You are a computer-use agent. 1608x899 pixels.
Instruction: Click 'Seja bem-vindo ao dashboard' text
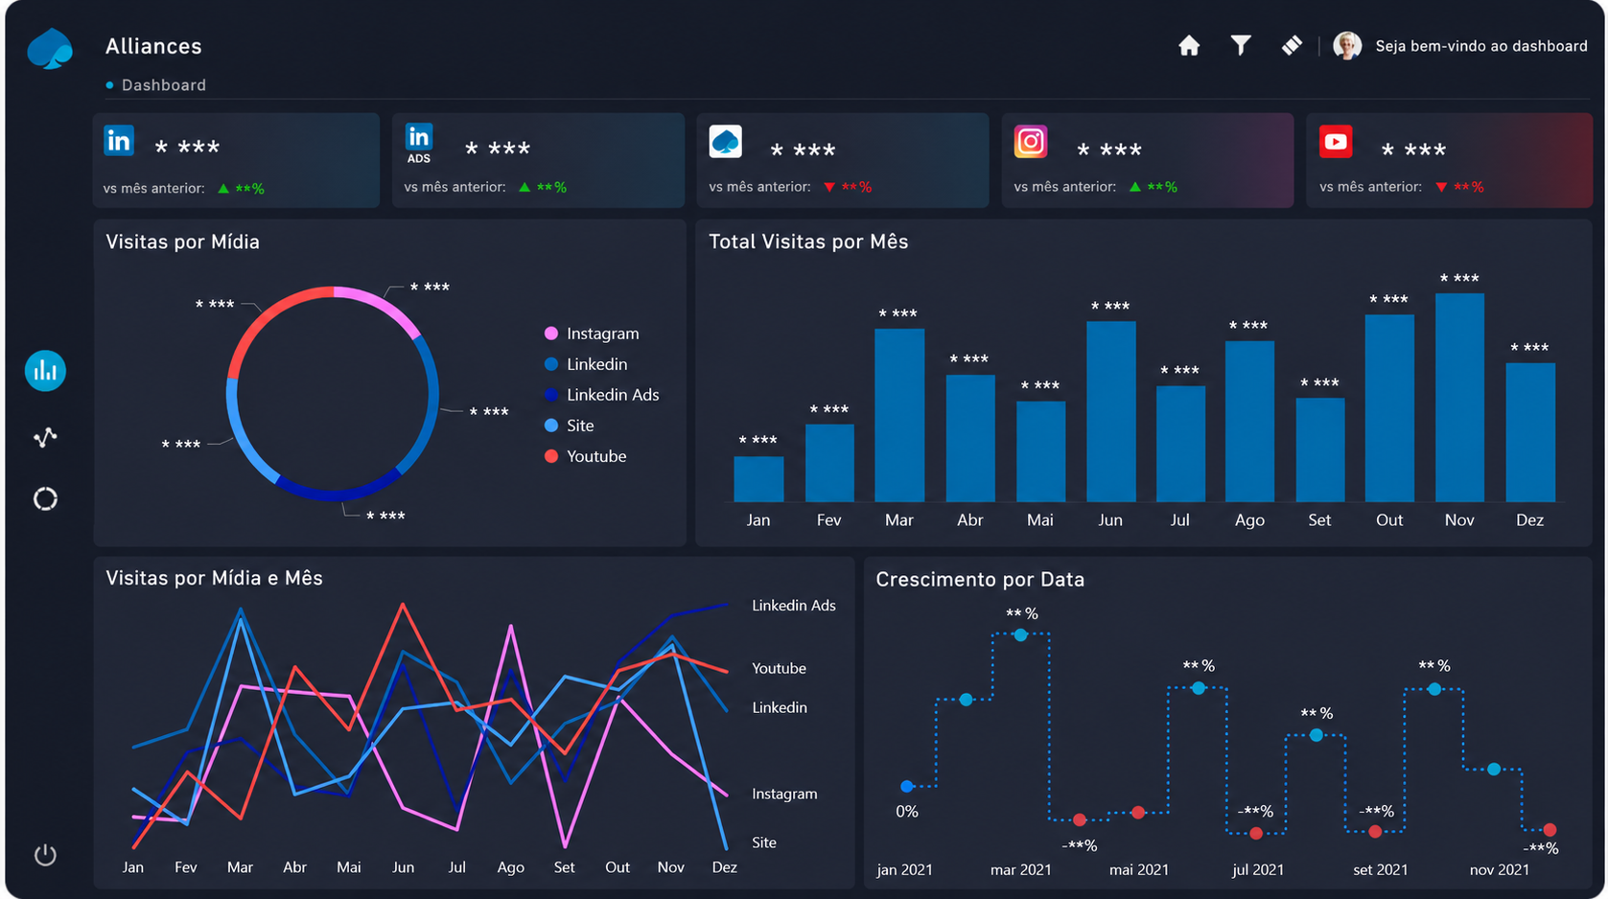point(1481,46)
